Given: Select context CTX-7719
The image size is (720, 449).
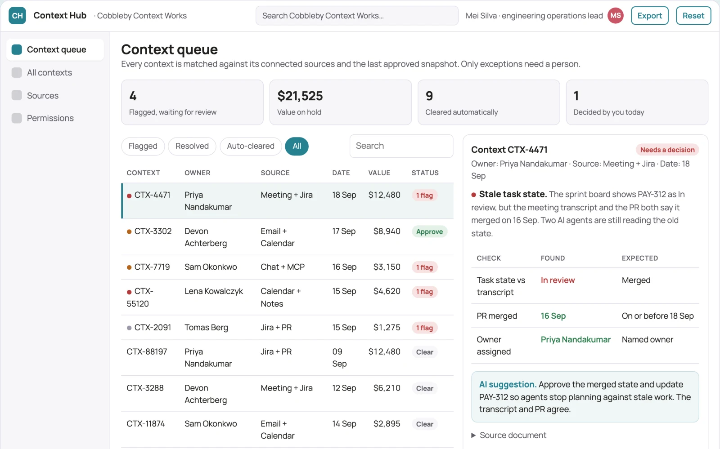Looking at the screenshot, I should 288,267.
